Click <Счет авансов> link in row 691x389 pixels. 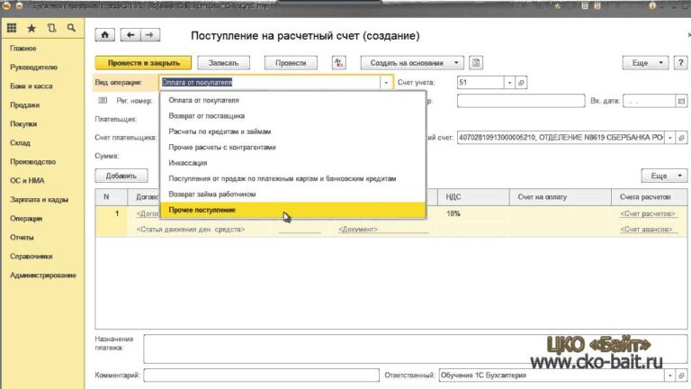tap(646, 230)
